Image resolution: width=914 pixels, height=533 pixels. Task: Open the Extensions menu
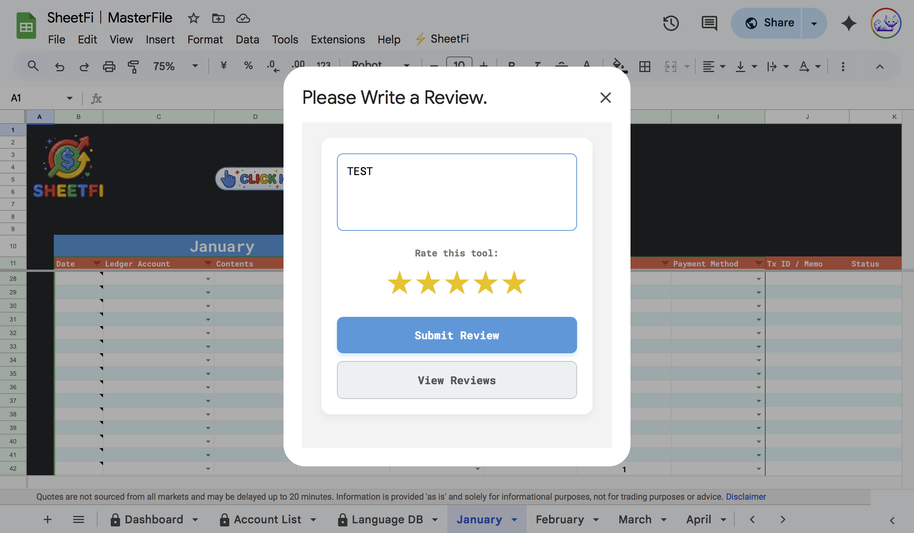[x=338, y=40]
